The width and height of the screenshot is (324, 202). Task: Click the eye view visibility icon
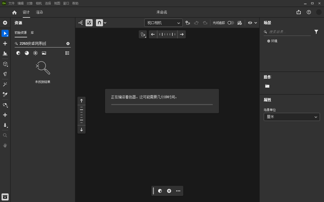click(x=250, y=23)
